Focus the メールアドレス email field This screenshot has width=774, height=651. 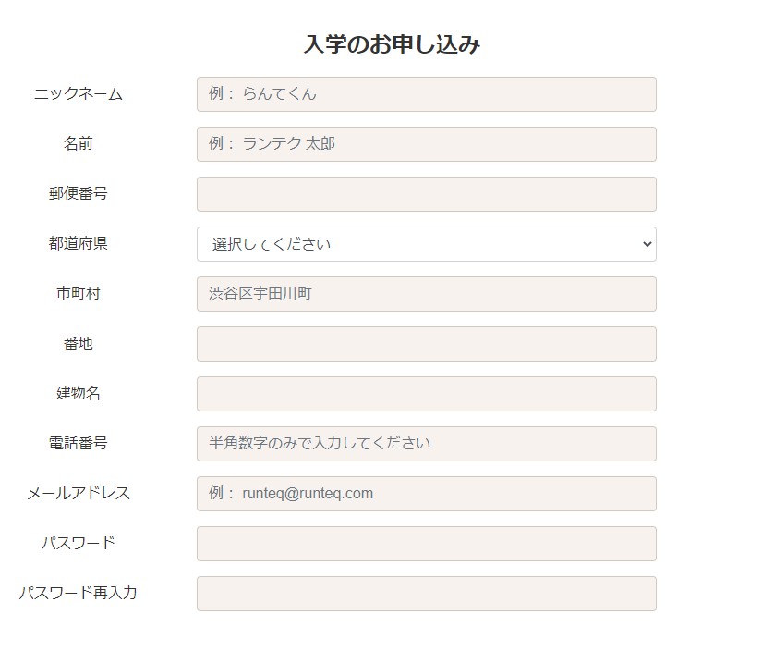pos(427,494)
